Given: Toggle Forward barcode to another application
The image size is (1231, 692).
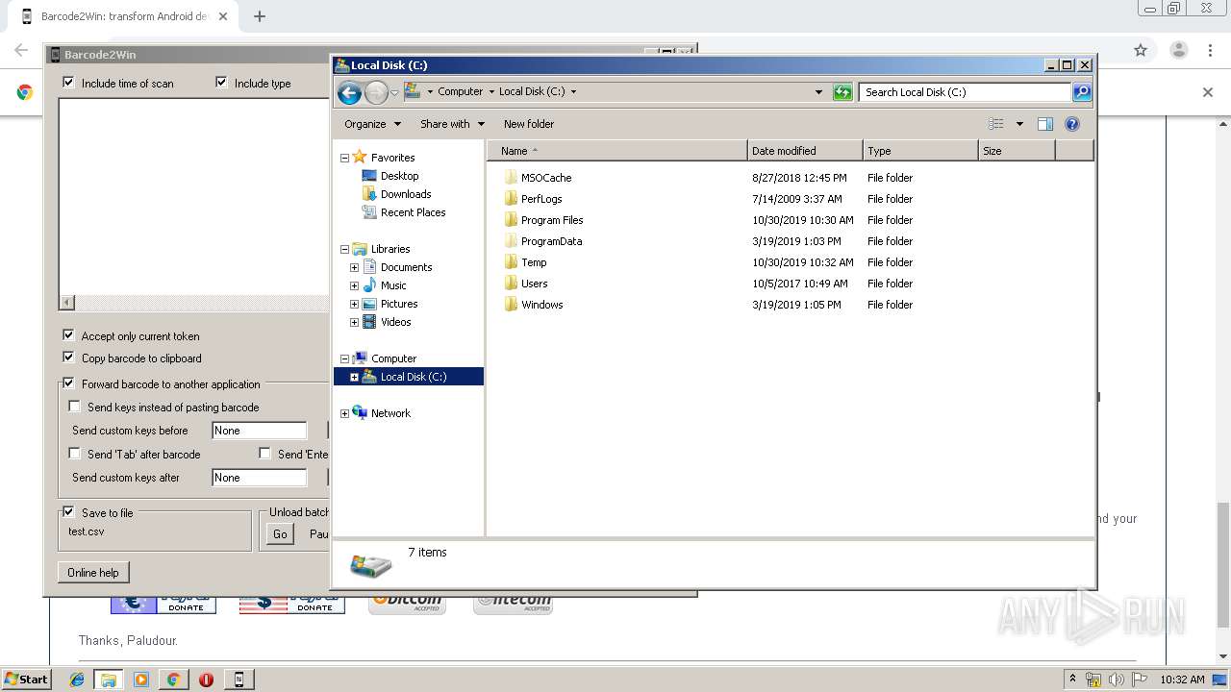Looking at the screenshot, I should [x=68, y=383].
